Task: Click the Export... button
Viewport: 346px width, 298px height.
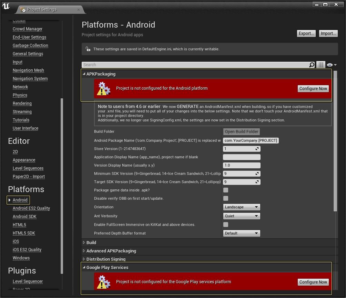Action: [306, 33]
